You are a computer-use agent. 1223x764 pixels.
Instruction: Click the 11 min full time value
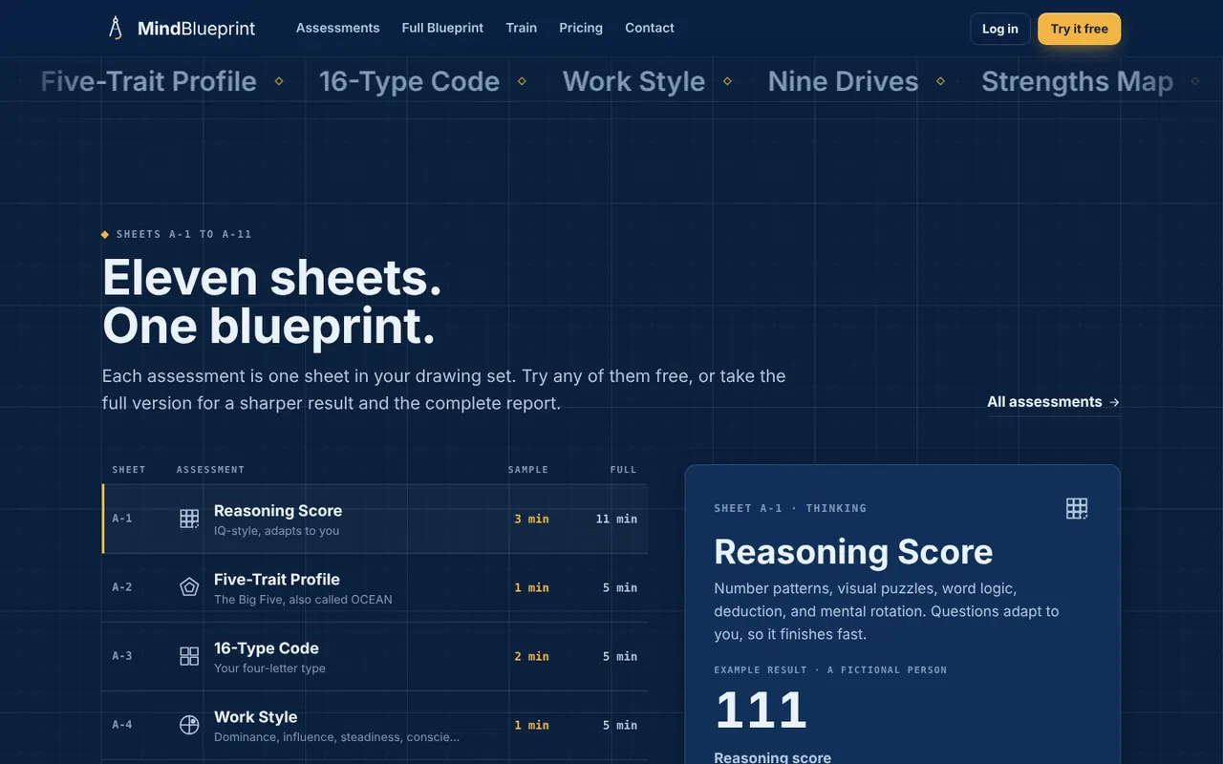pyautogui.click(x=616, y=519)
